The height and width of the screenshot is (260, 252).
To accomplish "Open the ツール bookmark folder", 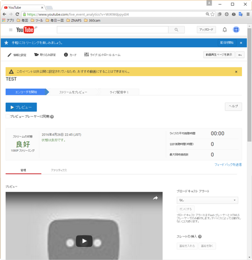I will (x=37, y=20).
